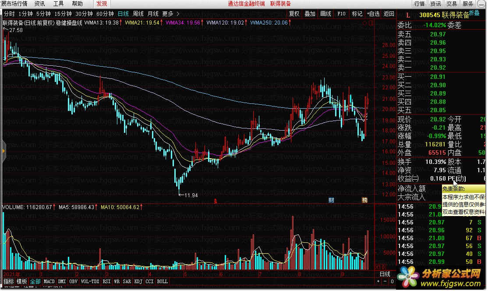Switch sub-chart to OBV indicator

(74, 281)
